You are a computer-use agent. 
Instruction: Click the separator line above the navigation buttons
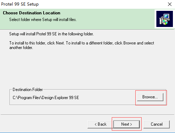pyautogui.click(x=87, y=115)
